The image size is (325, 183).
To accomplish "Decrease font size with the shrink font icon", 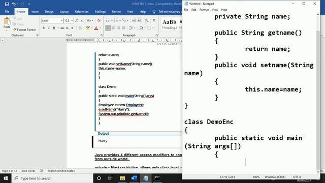I will (x=82, y=20).
